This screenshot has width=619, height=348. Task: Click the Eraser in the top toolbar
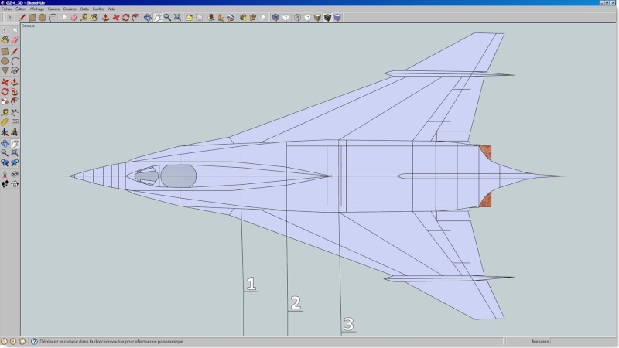(x=74, y=17)
